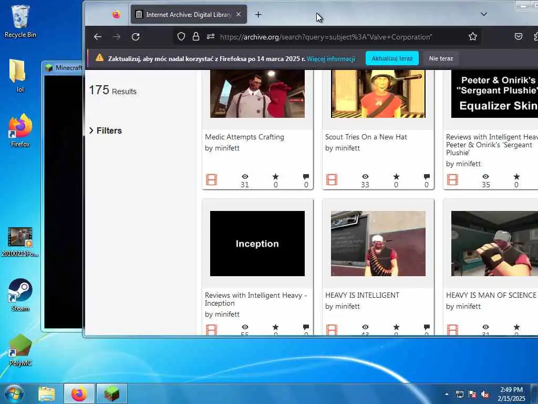Click views eye icon on Medic Attempts Crafting
538x404 pixels.
245,177
